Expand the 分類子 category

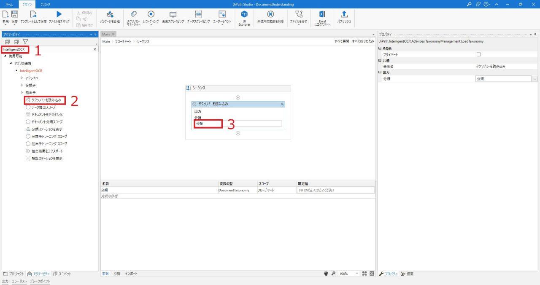(x=22, y=85)
